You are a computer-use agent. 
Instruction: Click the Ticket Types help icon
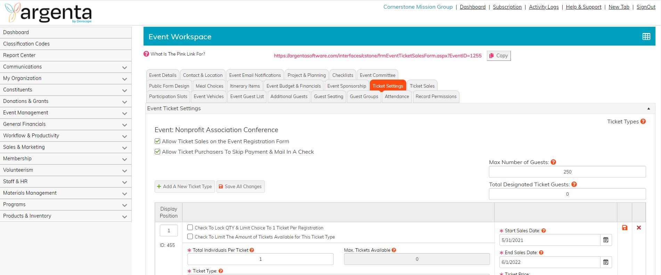[643, 121]
